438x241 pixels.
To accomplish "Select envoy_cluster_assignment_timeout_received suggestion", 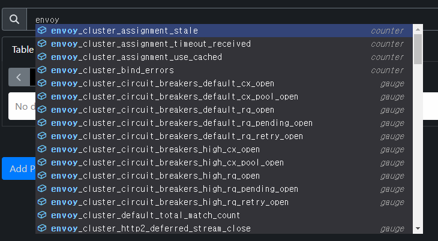I will (x=151, y=44).
